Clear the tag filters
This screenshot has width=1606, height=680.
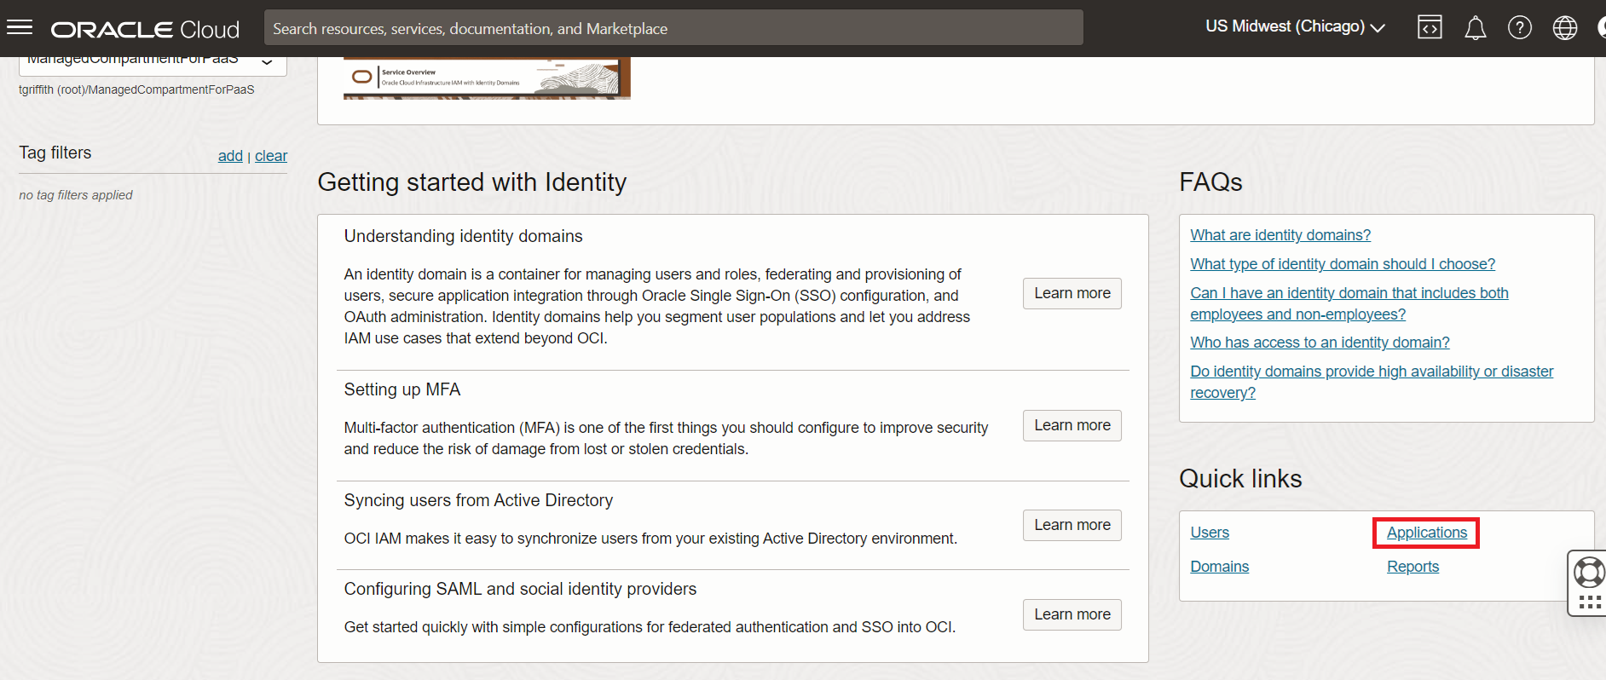point(271,156)
